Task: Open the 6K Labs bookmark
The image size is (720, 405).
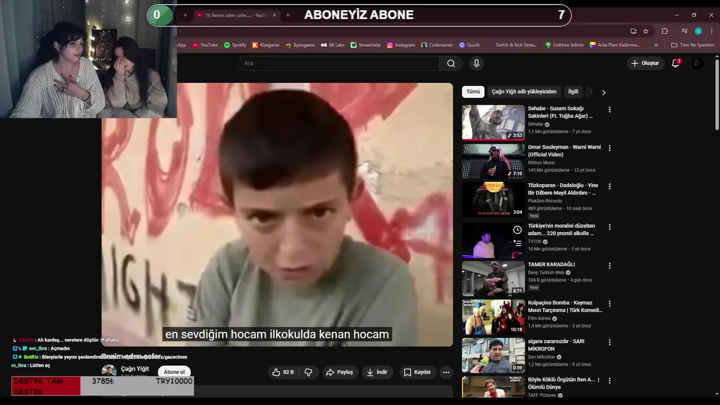Action: coord(332,45)
